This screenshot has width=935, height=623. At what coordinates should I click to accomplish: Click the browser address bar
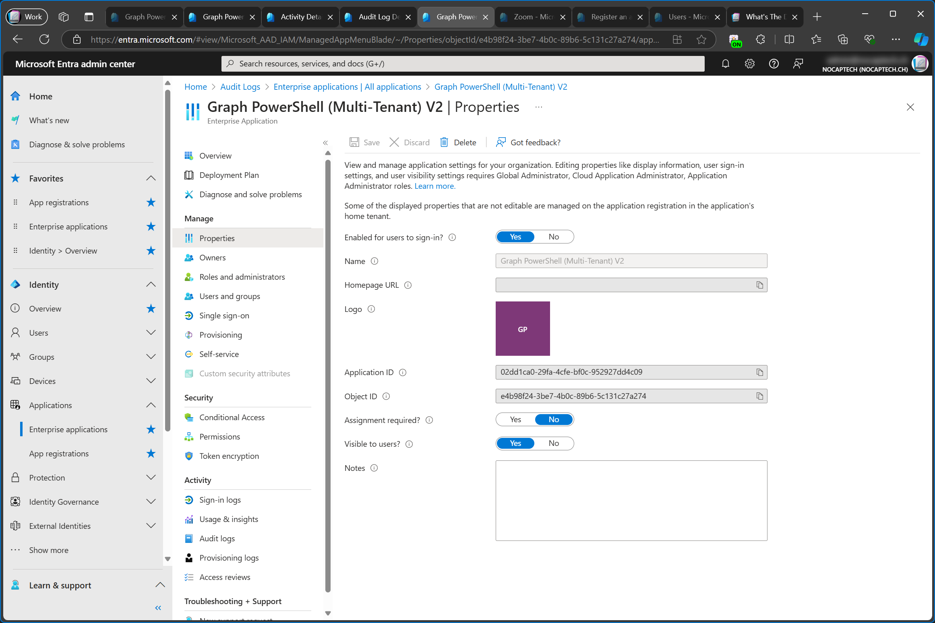[x=374, y=39]
